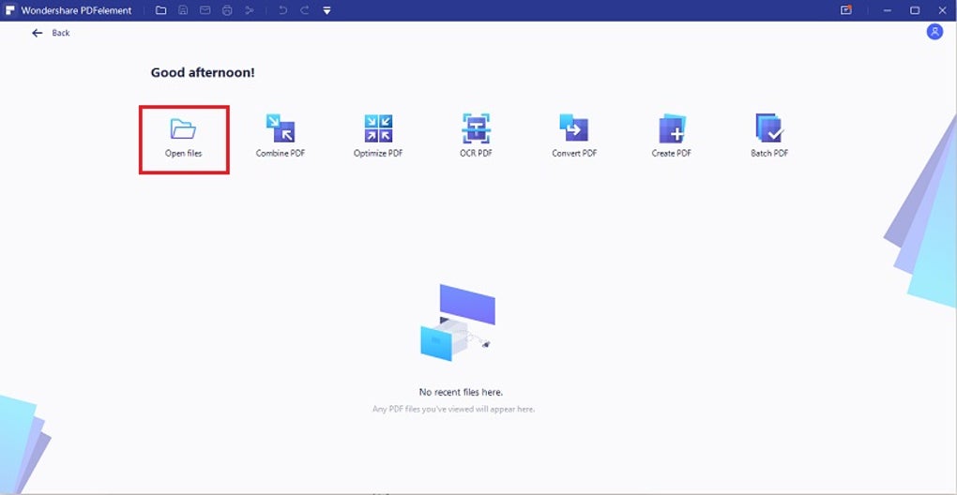Click the email envelope toolbar icon
Viewport: 957px width, 495px height.
point(205,10)
